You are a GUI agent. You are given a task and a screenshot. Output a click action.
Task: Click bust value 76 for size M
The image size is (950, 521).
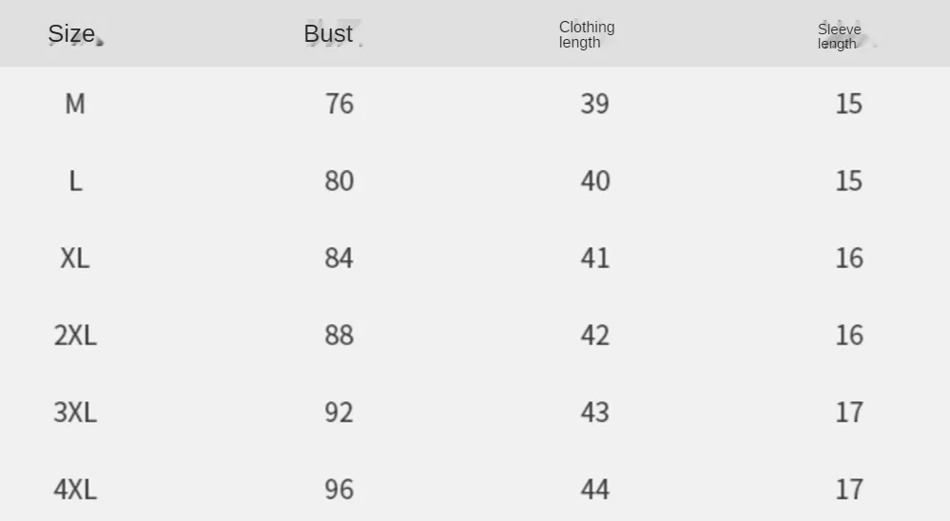[339, 104]
